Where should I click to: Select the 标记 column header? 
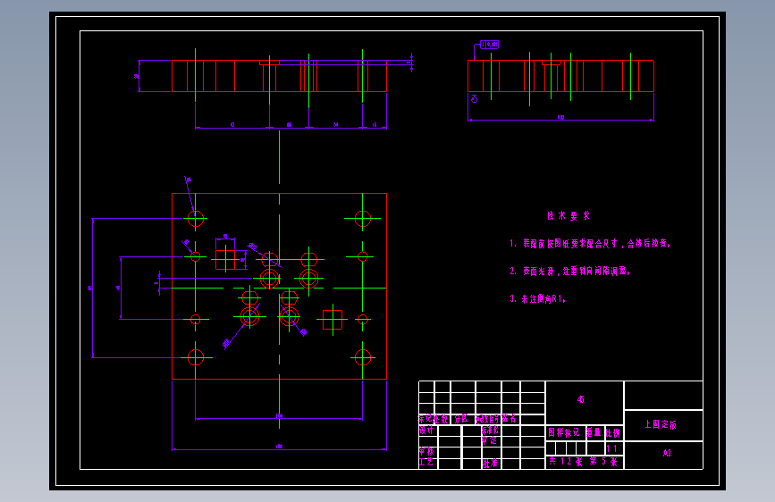point(426,419)
